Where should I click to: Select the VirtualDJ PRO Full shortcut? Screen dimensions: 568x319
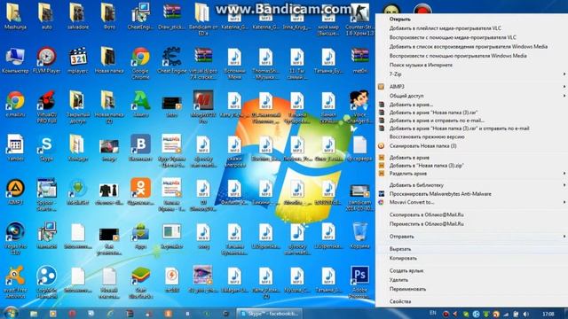click(46, 107)
